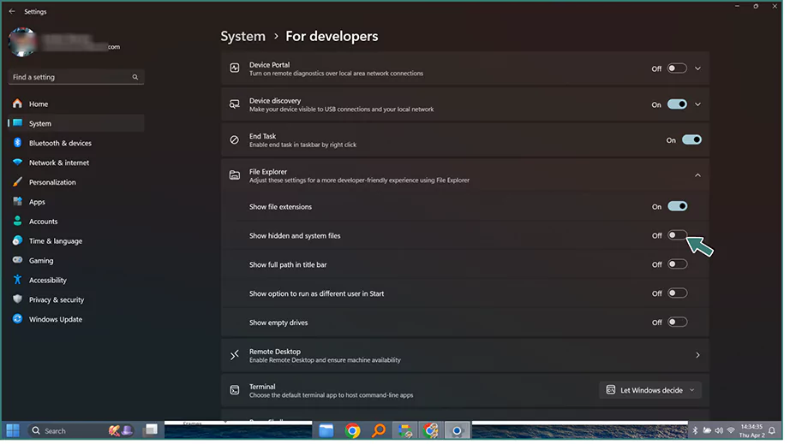
Task: Go to Network & internet settings
Action: click(76, 164)
